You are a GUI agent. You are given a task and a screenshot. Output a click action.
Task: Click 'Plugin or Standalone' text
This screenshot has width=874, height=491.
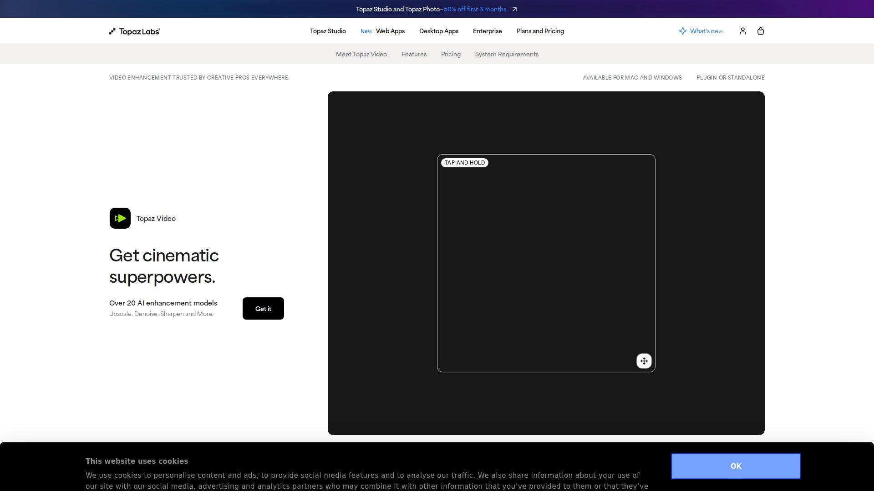pyautogui.click(x=731, y=78)
